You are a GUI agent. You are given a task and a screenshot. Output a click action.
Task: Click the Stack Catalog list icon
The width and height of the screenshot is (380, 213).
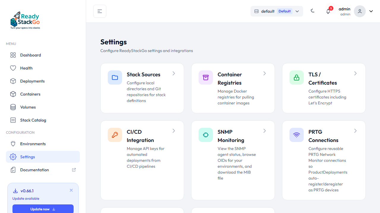(x=13, y=120)
